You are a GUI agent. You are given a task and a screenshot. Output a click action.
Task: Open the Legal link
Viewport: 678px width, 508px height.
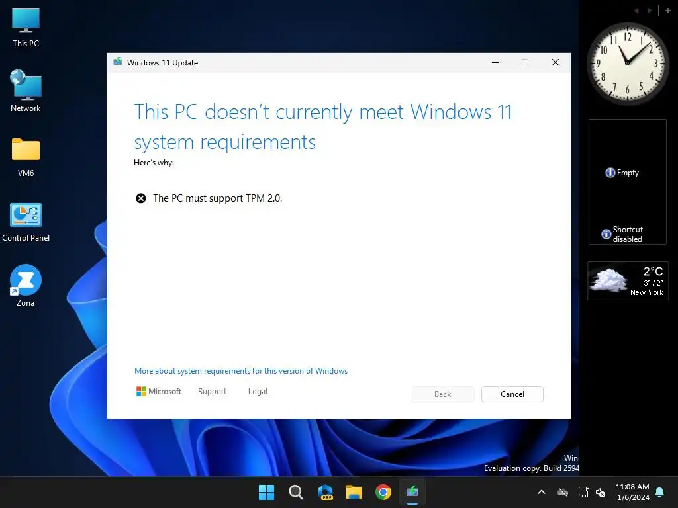click(x=258, y=392)
